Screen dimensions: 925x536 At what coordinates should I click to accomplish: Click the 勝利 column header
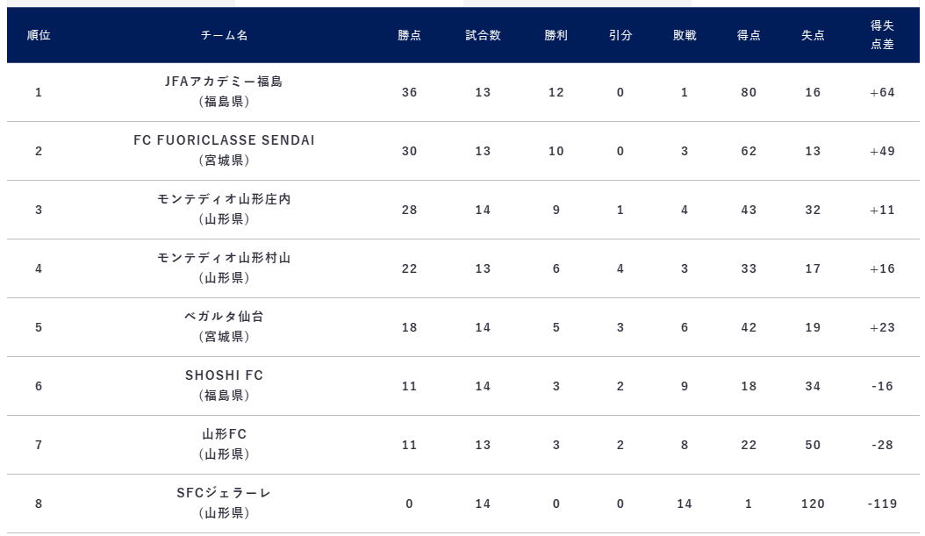tap(556, 35)
